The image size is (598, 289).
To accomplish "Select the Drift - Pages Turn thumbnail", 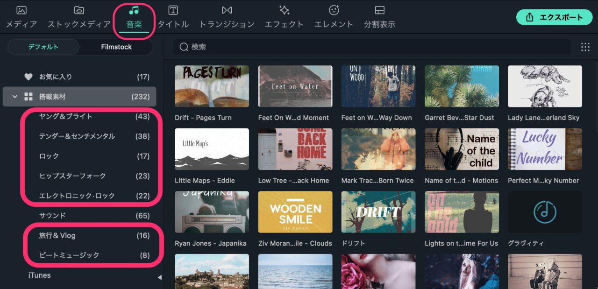I will point(212,86).
